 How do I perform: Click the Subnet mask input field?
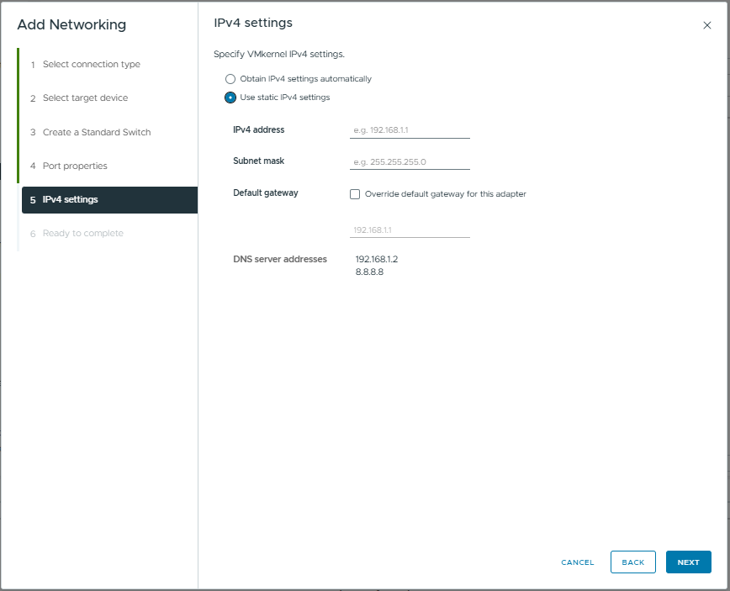click(x=410, y=161)
